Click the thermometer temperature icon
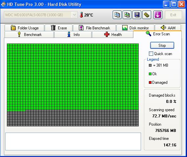 pyautogui.click(x=82, y=15)
